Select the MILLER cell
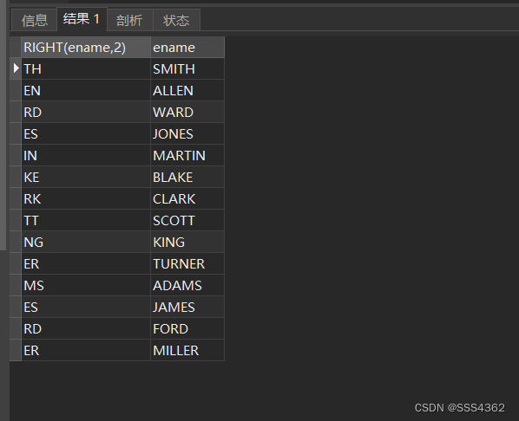 click(187, 350)
